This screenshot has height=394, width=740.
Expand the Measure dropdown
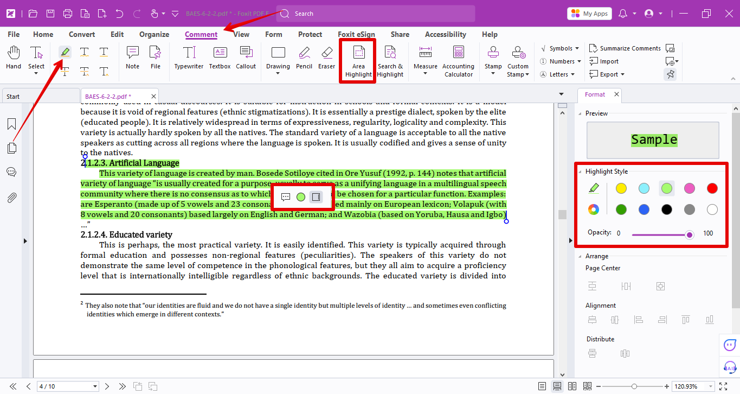click(425, 74)
